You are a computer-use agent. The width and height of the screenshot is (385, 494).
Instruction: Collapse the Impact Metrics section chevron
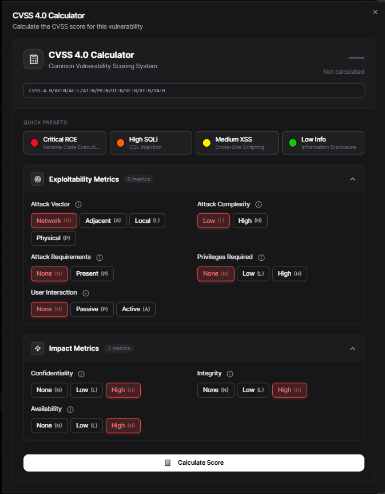352,348
